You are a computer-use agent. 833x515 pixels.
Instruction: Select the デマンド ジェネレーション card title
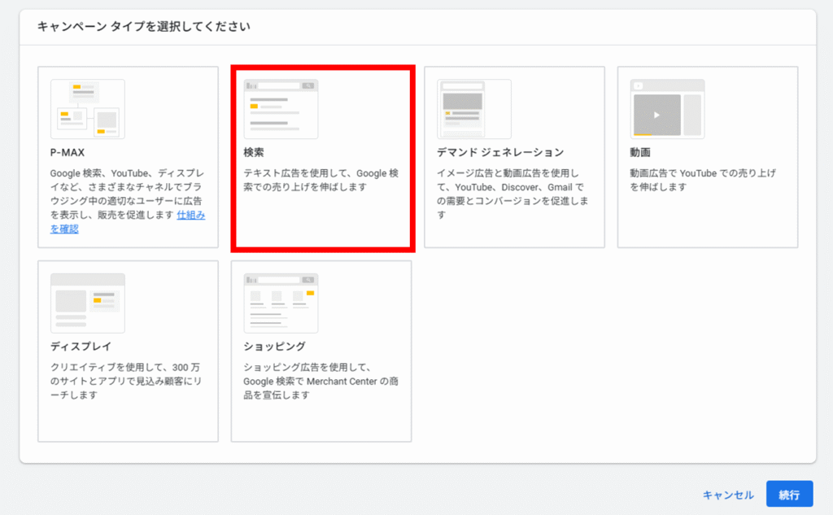point(500,152)
